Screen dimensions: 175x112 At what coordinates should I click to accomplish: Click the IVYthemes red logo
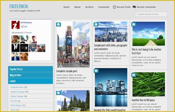16,25
